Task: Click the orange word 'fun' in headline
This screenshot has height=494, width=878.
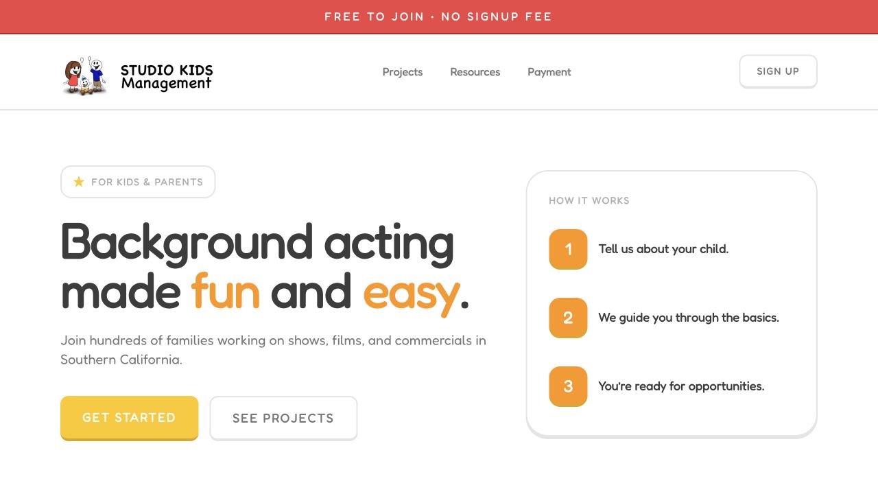Action: pyautogui.click(x=226, y=291)
